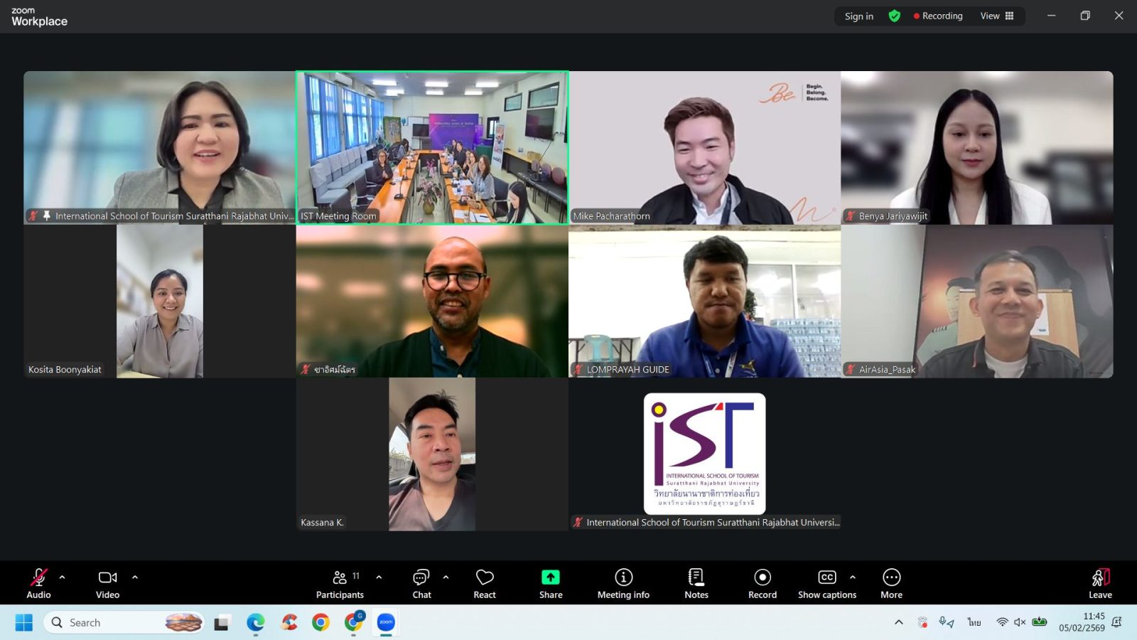
Task: Open the first Google Chrome taskbar icon
Action: (x=321, y=623)
